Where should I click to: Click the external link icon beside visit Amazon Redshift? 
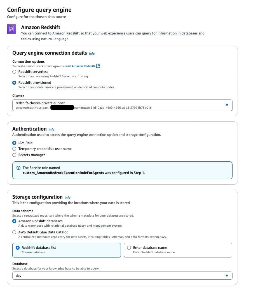pos(98,66)
